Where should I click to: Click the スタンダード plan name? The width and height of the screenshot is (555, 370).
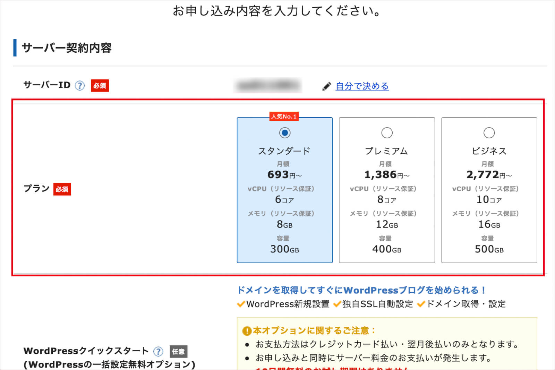pyautogui.click(x=284, y=151)
